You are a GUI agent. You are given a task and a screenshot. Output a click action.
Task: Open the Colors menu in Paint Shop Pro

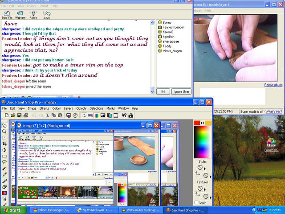coord(57,108)
